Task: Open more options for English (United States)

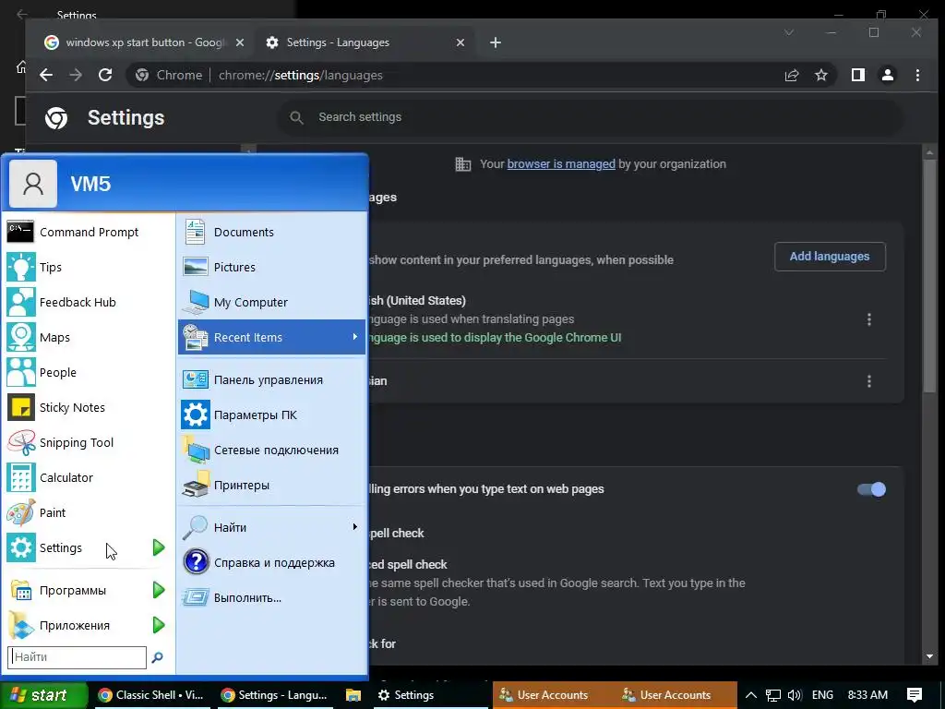Action: click(x=868, y=318)
